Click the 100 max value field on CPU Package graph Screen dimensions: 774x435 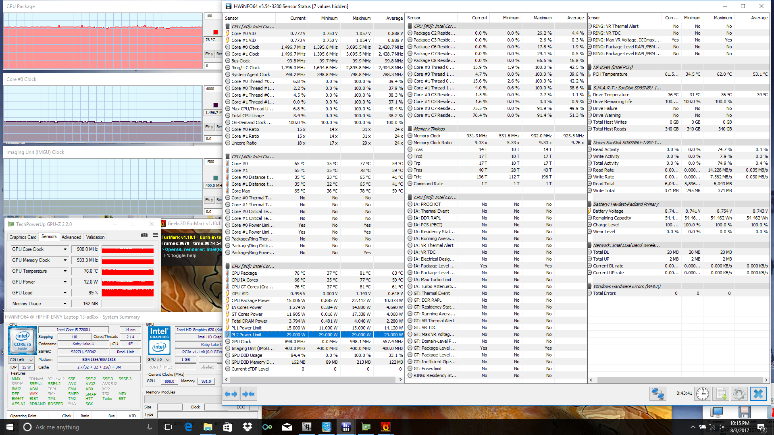pyautogui.click(x=213, y=16)
